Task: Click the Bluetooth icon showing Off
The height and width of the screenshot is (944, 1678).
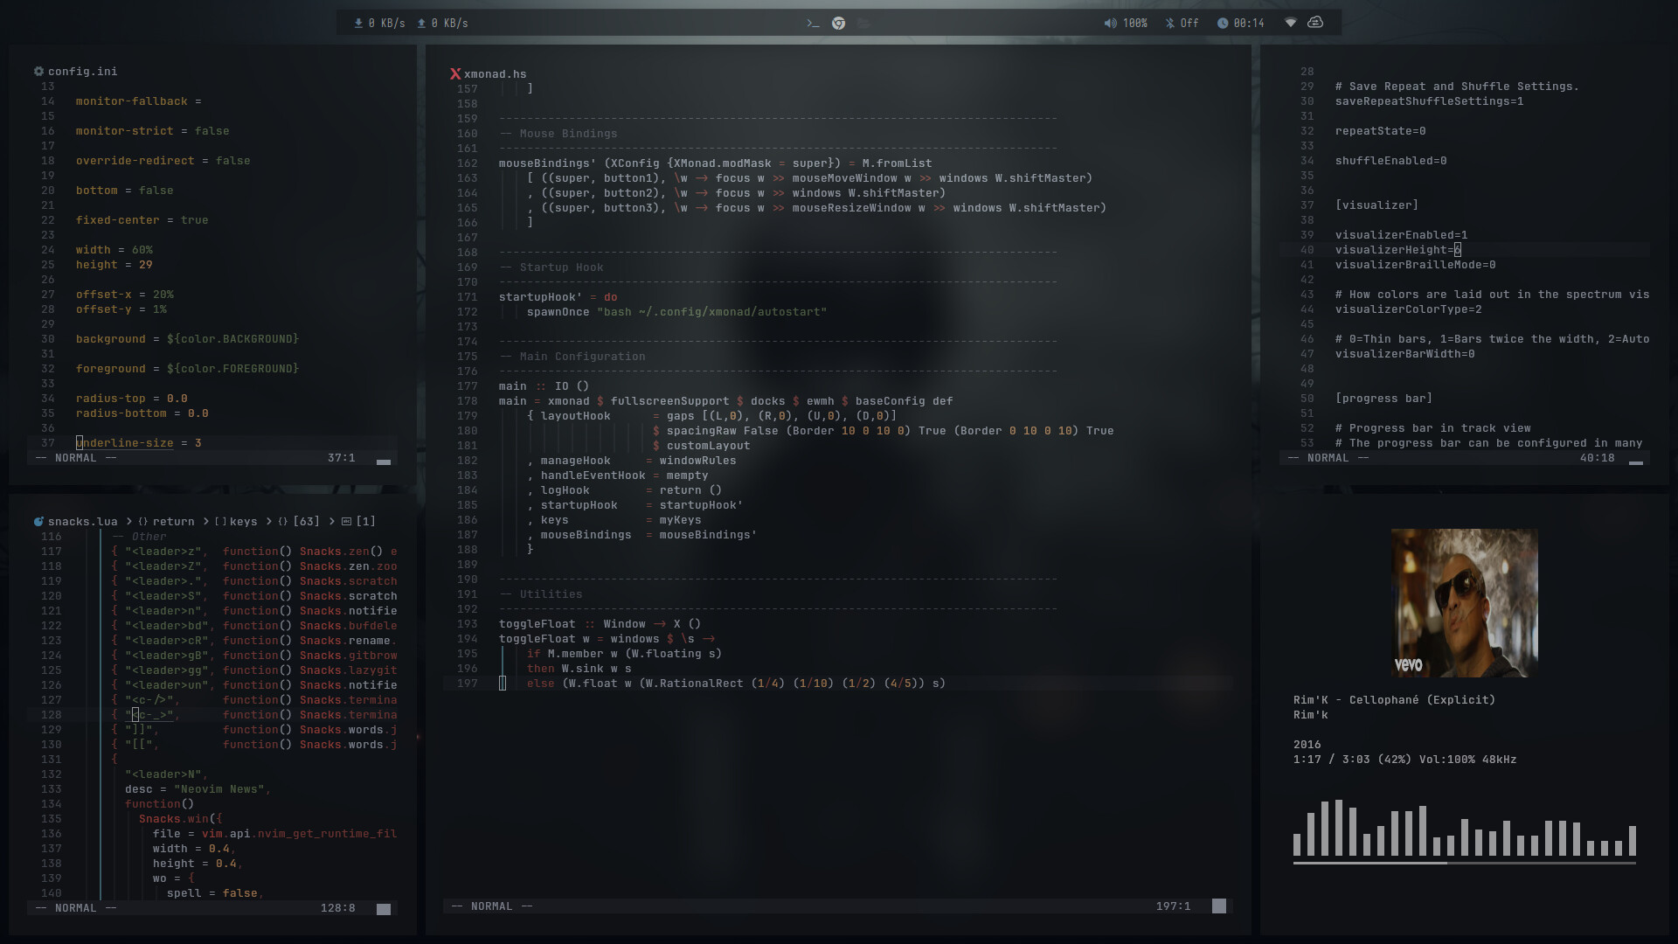Action: (1169, 24)
